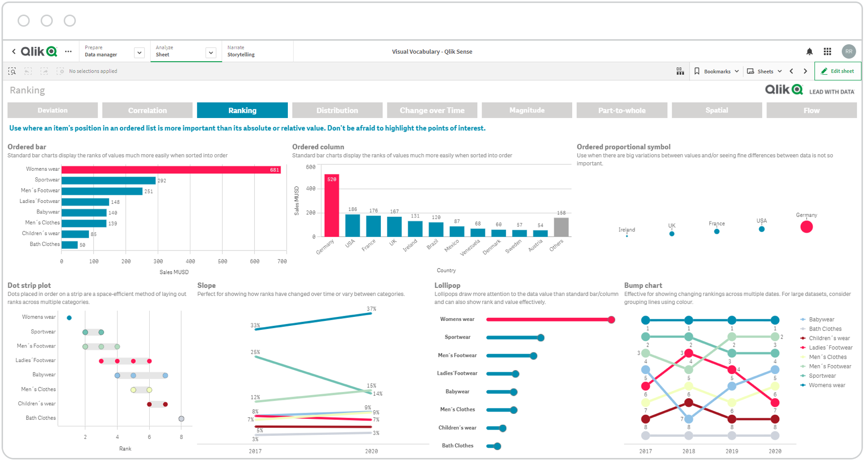Select the Womens wear bar valued 681
The width and height of the screenshot is (864, 461).
171,170
